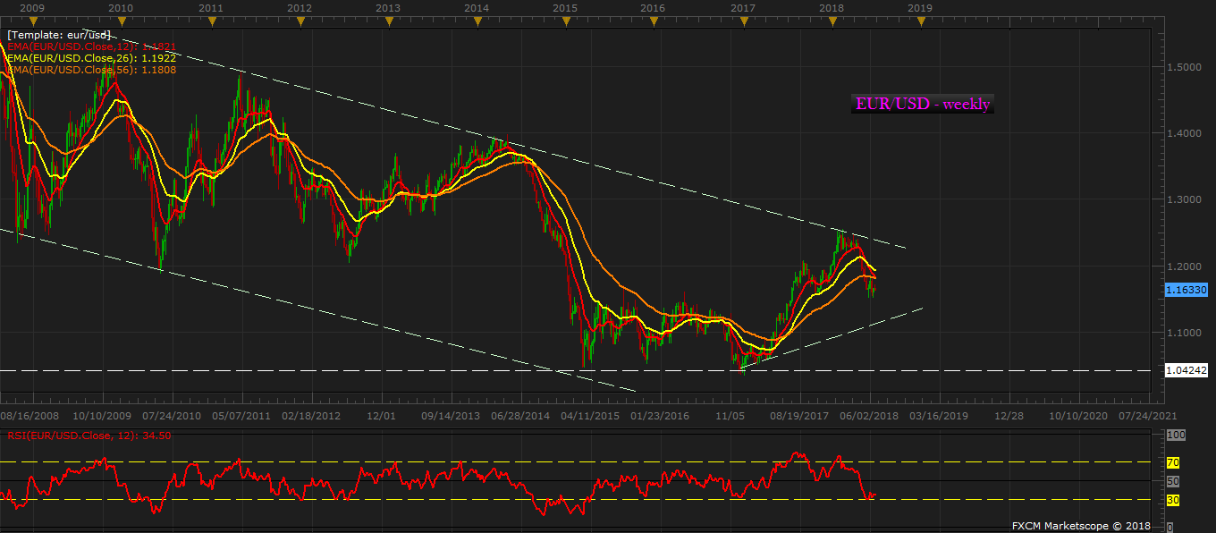Select the yellow EMA 26 legend entry
This screenshot has width=1216, height=533.
tap(91, 57)
